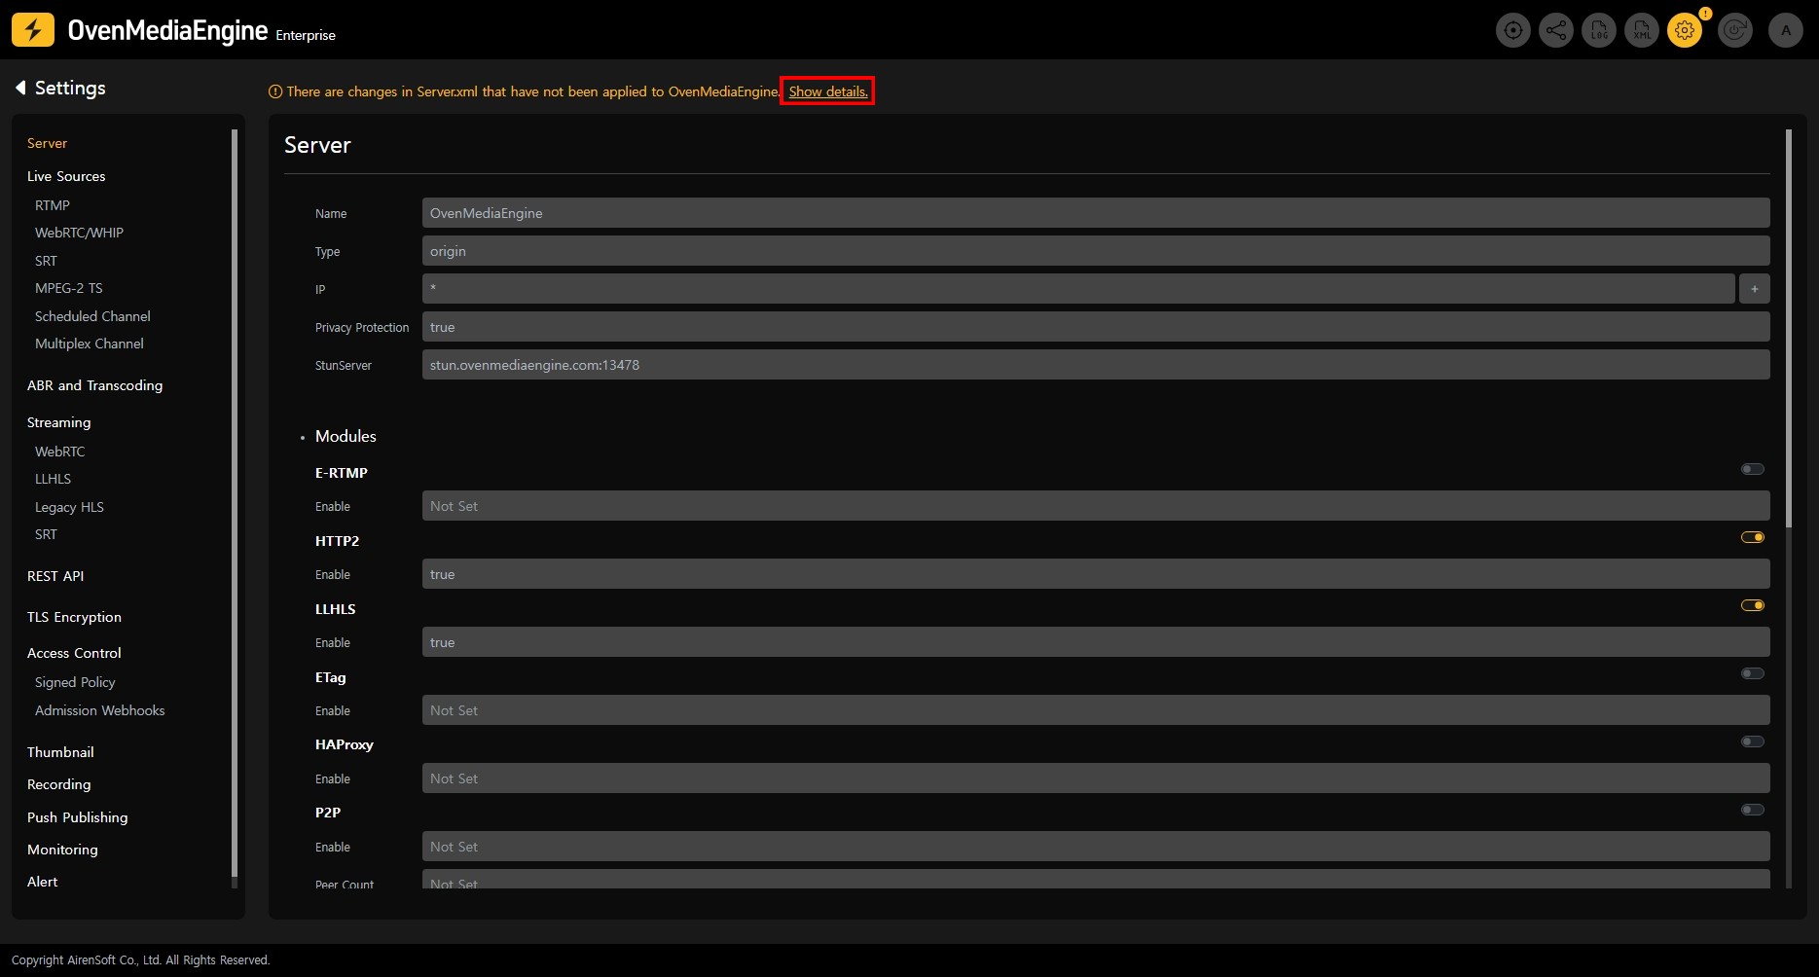Select WebRTC under Streaming

[59, 452]
